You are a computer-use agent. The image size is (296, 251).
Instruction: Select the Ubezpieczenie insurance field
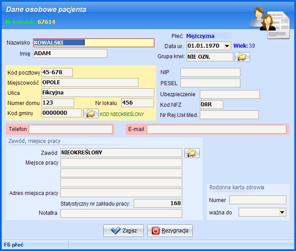pos(229,94)
